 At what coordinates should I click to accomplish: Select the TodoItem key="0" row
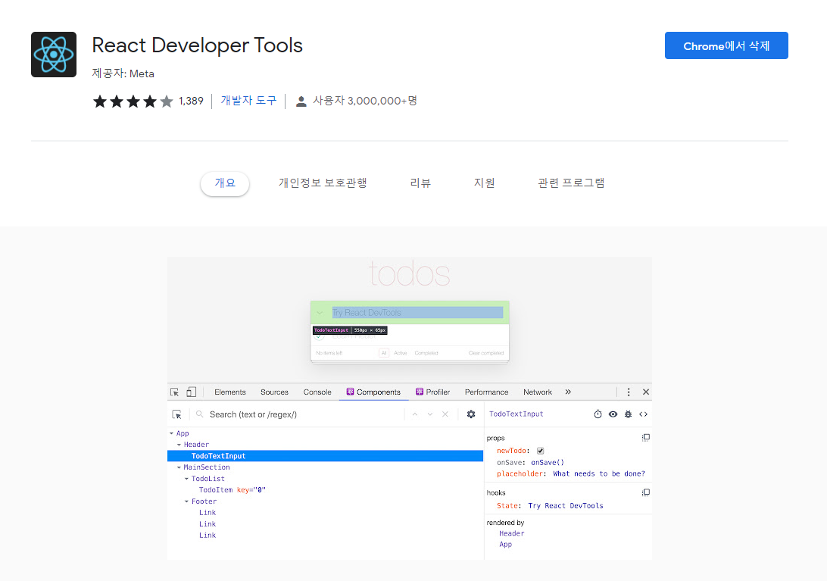[x=325, y=490]
